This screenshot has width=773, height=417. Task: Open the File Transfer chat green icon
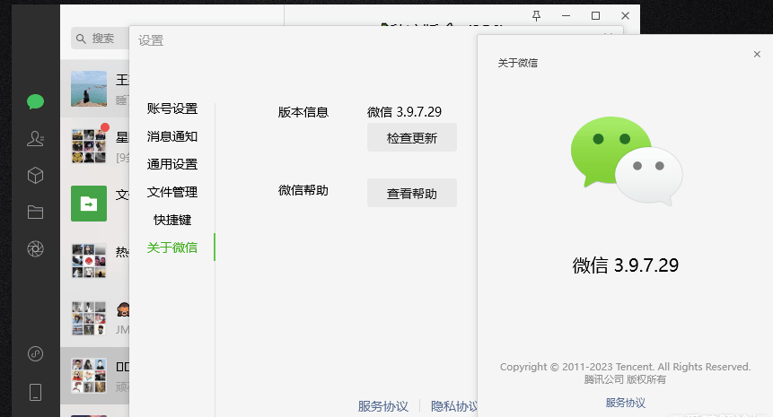89,204
